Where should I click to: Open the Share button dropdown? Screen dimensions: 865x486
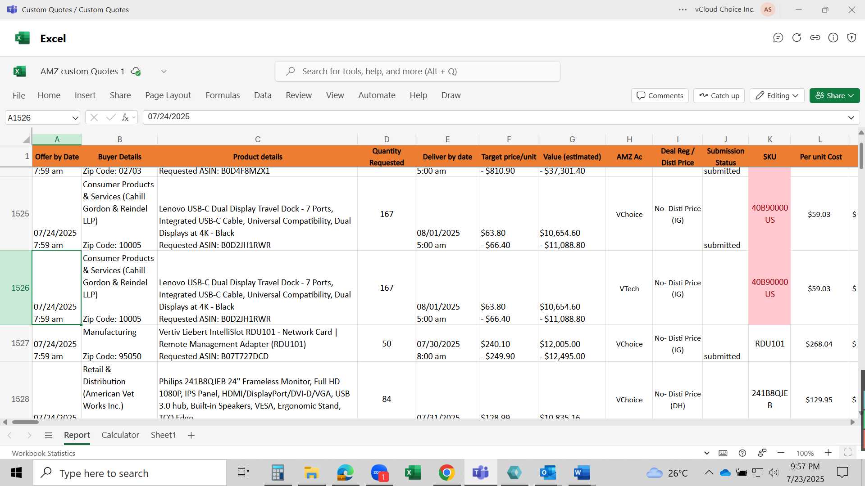(x=834, y=95)
